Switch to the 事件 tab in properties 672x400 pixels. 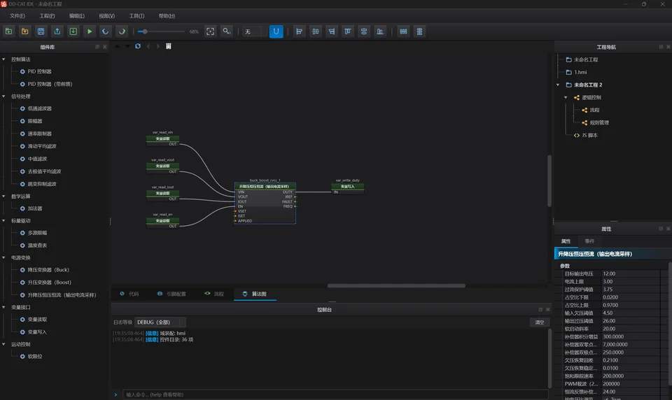tap(589, 241)
